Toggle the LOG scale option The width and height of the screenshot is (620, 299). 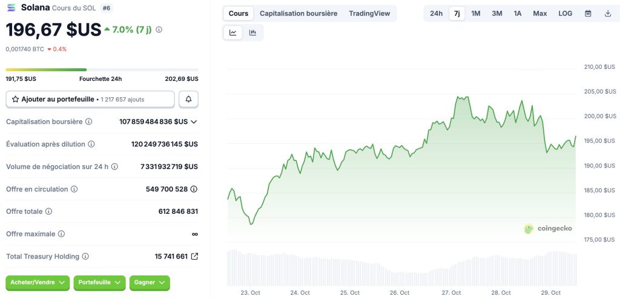click(565, 13)
